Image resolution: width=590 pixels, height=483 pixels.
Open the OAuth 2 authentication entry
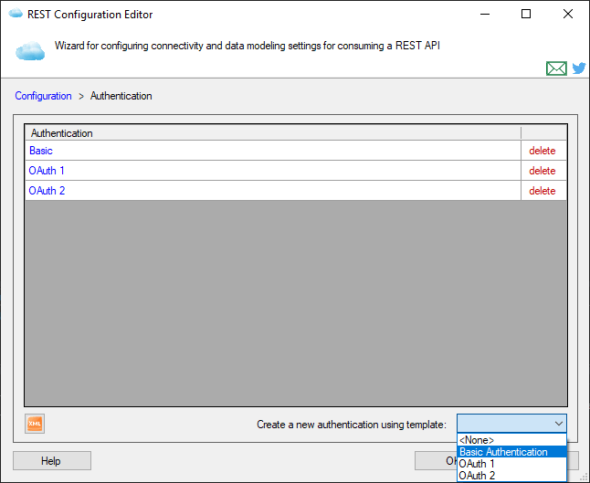[47, 190]
